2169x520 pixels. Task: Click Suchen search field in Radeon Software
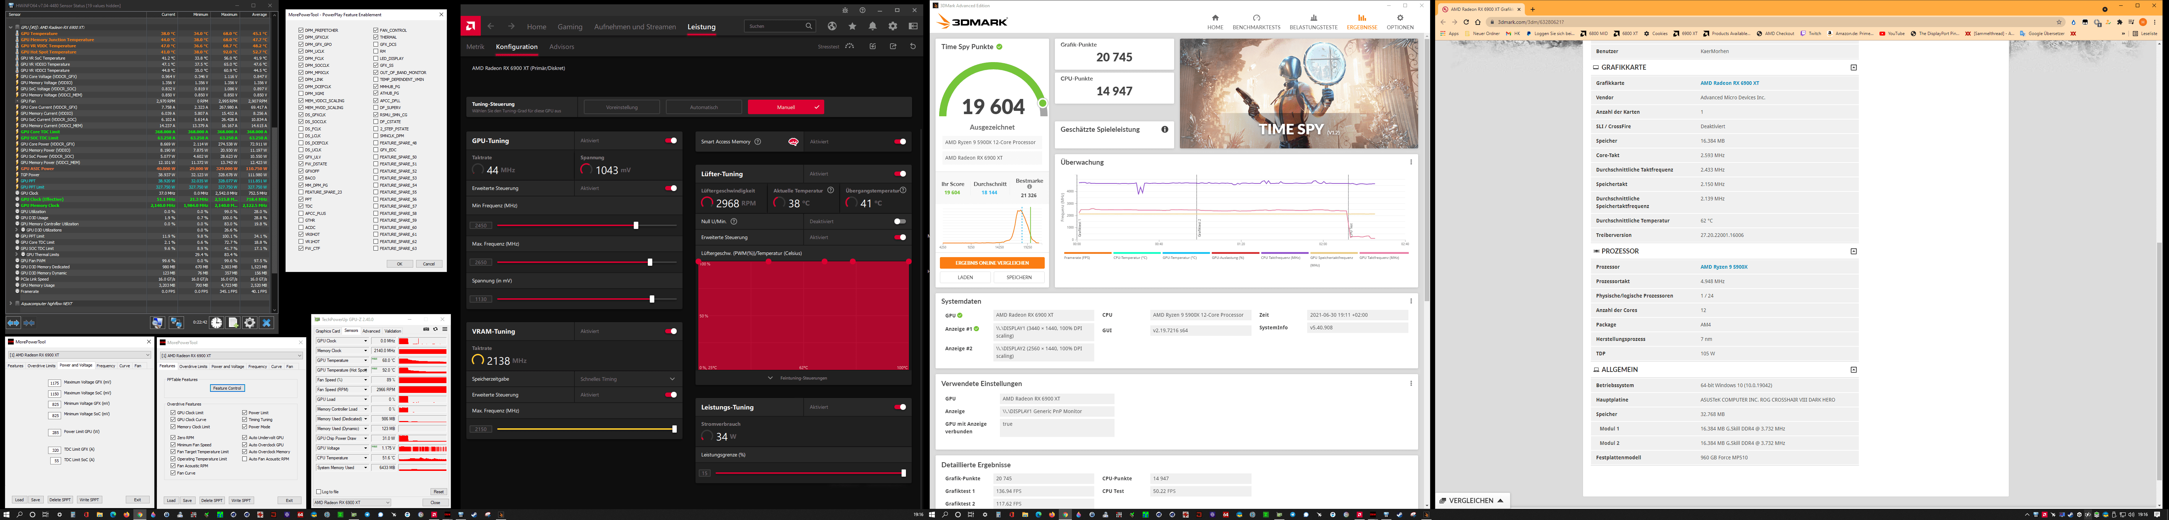coord(780,26)
